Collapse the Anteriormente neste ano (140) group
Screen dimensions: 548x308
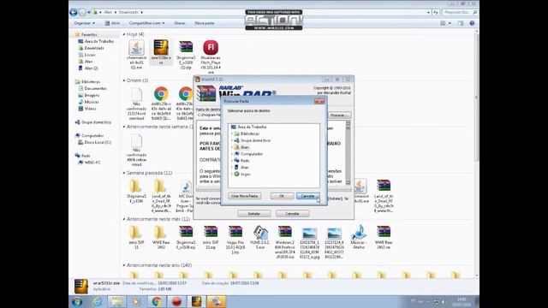[x=124, y=265]
